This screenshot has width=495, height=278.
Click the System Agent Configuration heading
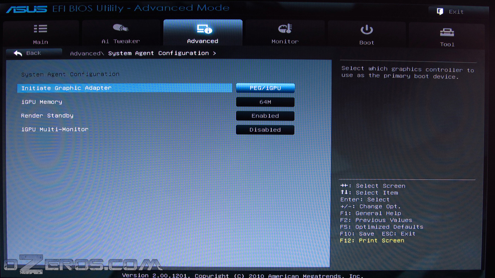click(x=70, y=74)
